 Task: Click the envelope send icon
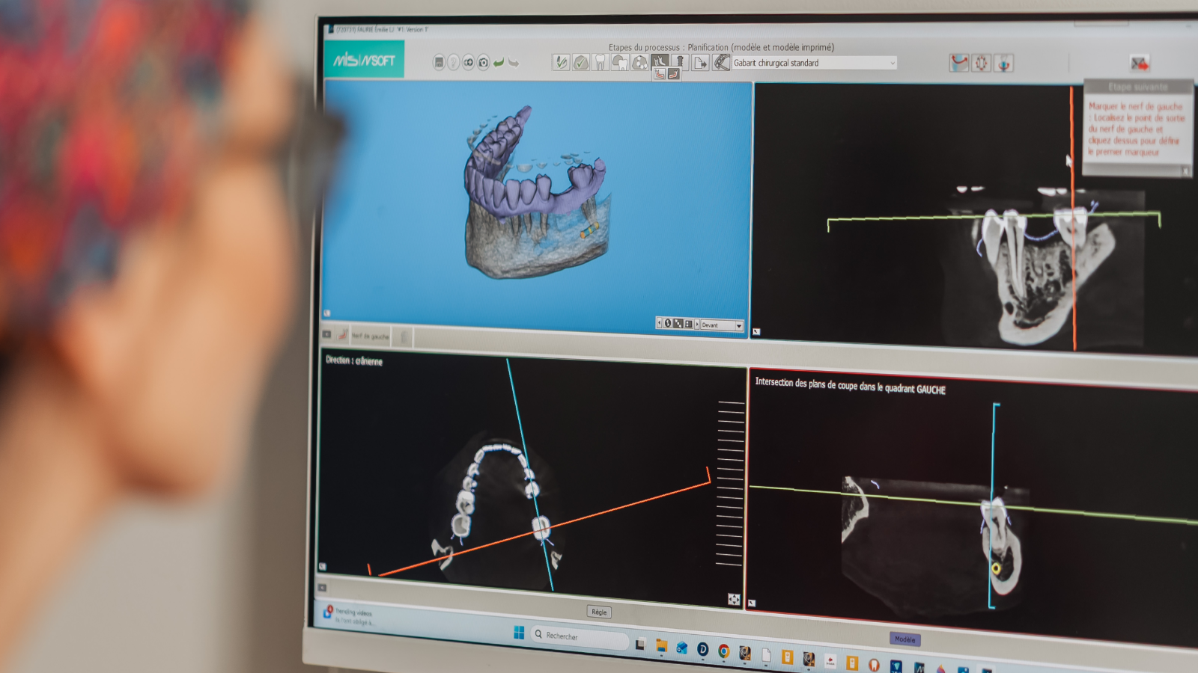click(x=1139, y=64)
